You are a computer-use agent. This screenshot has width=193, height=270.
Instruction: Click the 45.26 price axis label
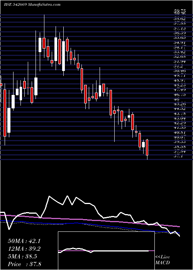pyautogui.click(x=179, y=104)
